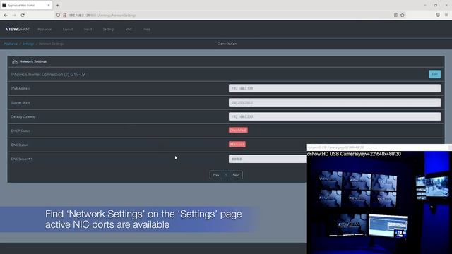Click the dshow camera window title bar
Image resolution: width=452 pixels, height=254 pixels.
[x=379, y=147]
